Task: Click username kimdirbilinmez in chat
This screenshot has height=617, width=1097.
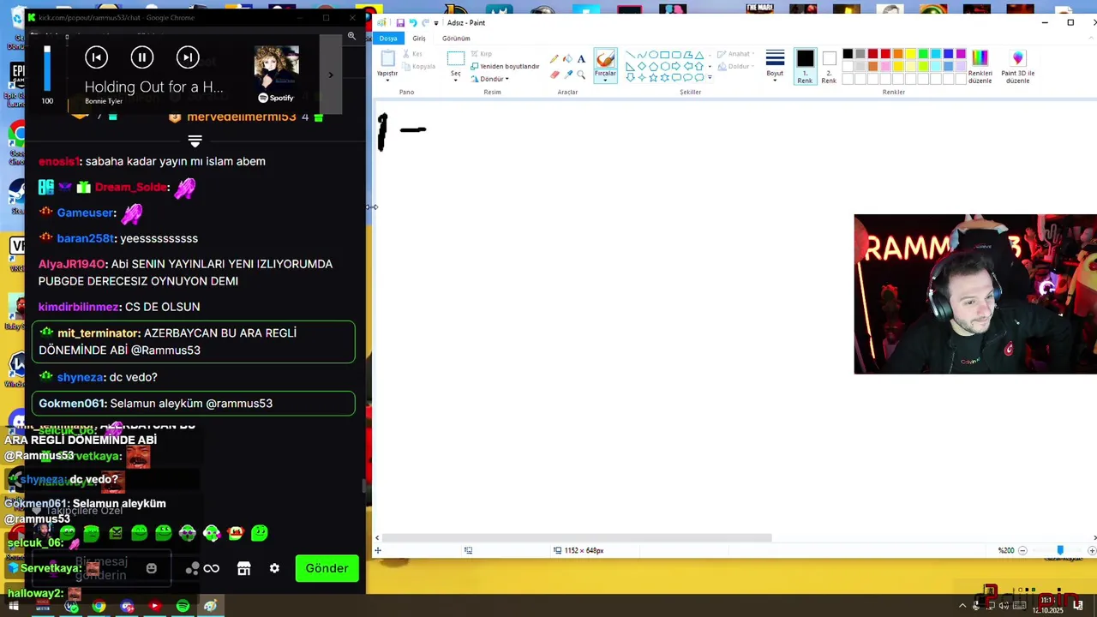Action: tap(78, 307)
